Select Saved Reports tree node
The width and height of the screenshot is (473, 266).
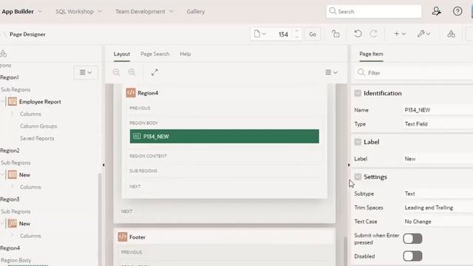click(x=37, y=138)
